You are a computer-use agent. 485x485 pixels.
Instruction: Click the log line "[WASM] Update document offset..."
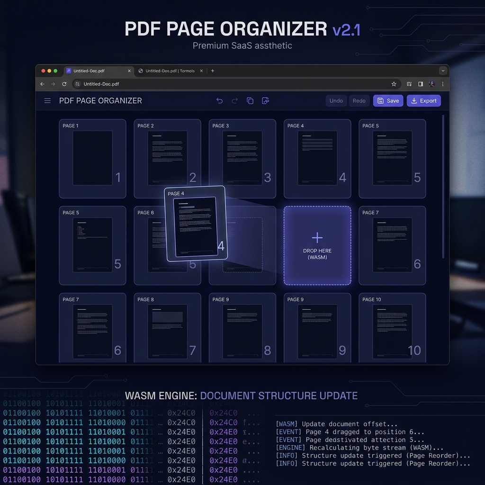(x=337, y=424)
